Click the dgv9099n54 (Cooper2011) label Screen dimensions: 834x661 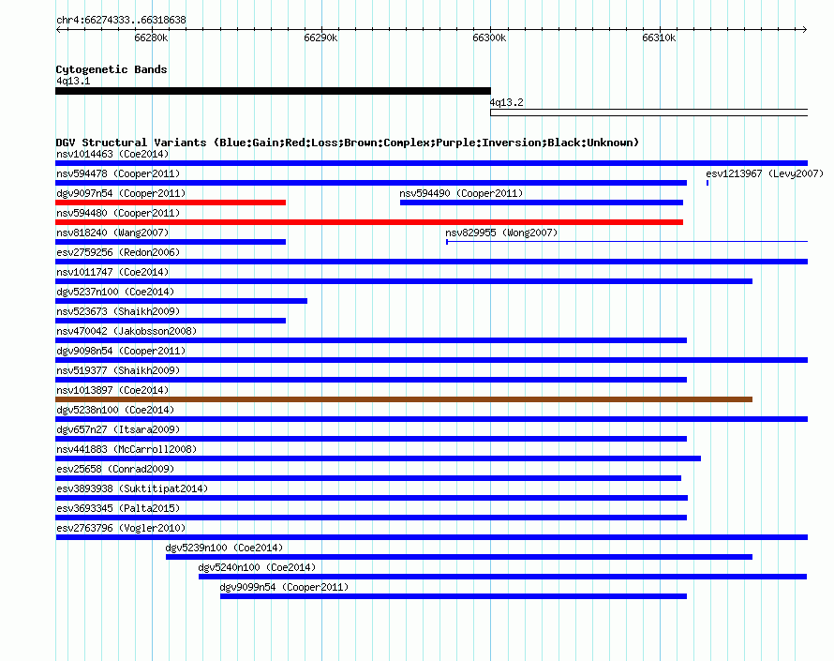(284, 587)
